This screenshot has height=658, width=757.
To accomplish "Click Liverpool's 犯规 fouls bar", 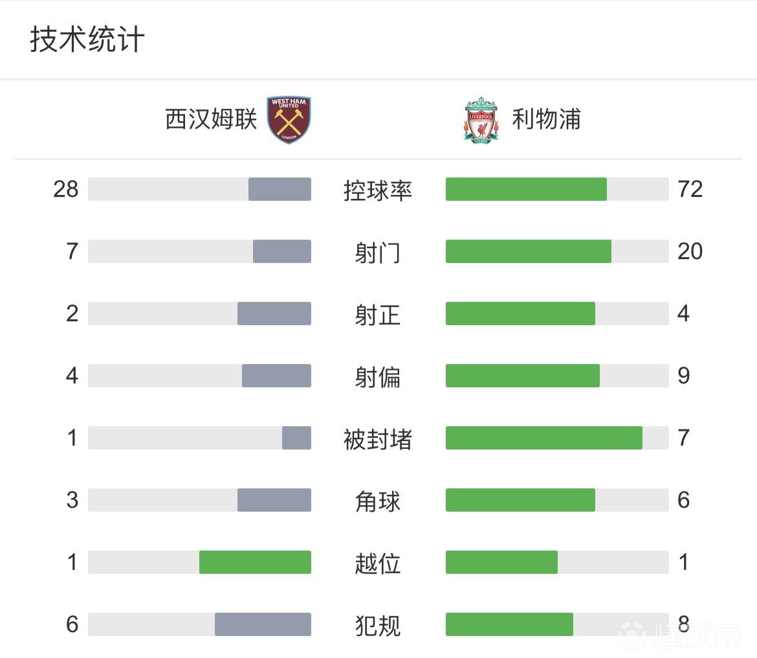I will [509, 624].
